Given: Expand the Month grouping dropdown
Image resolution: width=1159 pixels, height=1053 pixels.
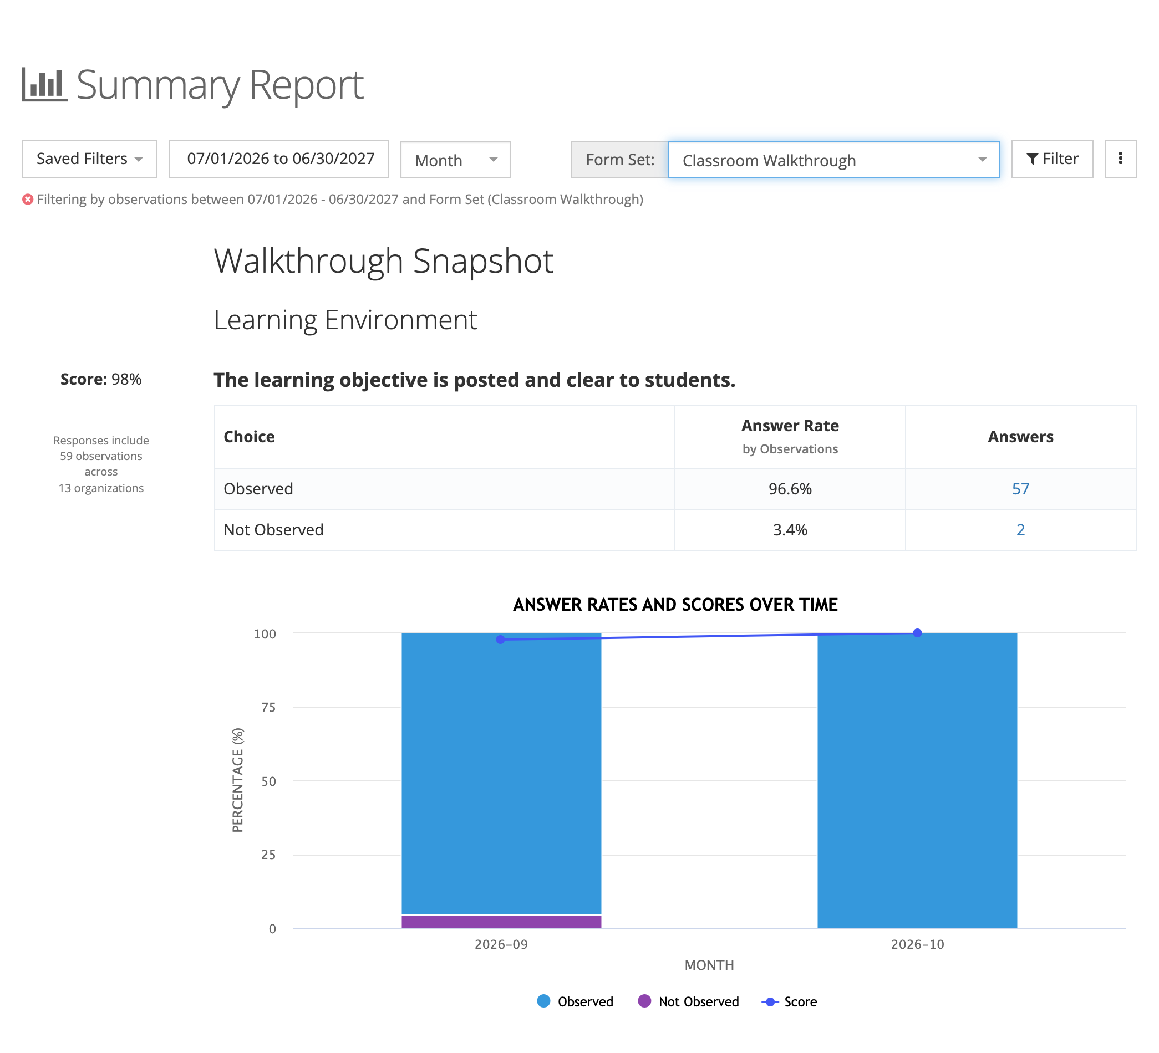Looking at the screenshot, I should [x=456, y=160].
